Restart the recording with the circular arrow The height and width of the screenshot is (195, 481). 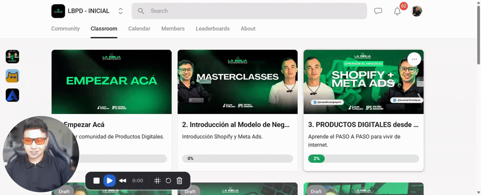point(168,180)
